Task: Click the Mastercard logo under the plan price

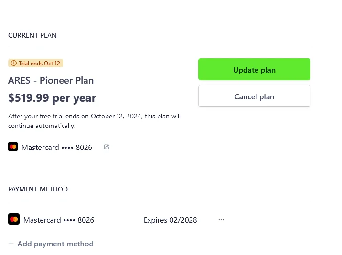Action: pos(13,147)
